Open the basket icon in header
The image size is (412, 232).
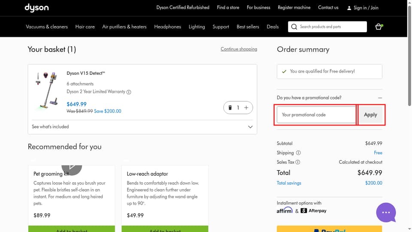point(379,27)
